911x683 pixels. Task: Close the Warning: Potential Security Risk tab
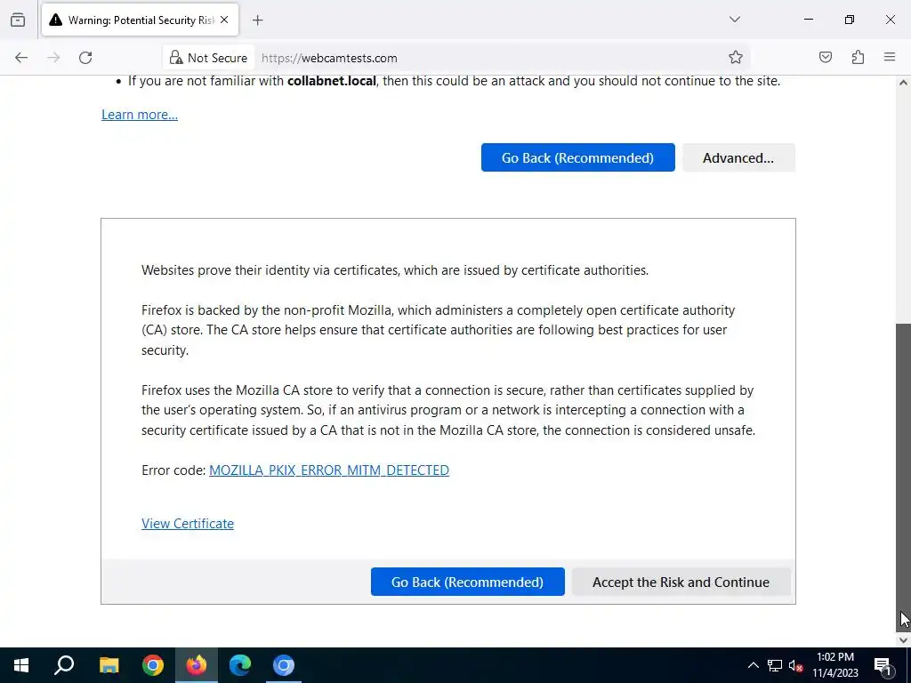click(x=224, y=20)
